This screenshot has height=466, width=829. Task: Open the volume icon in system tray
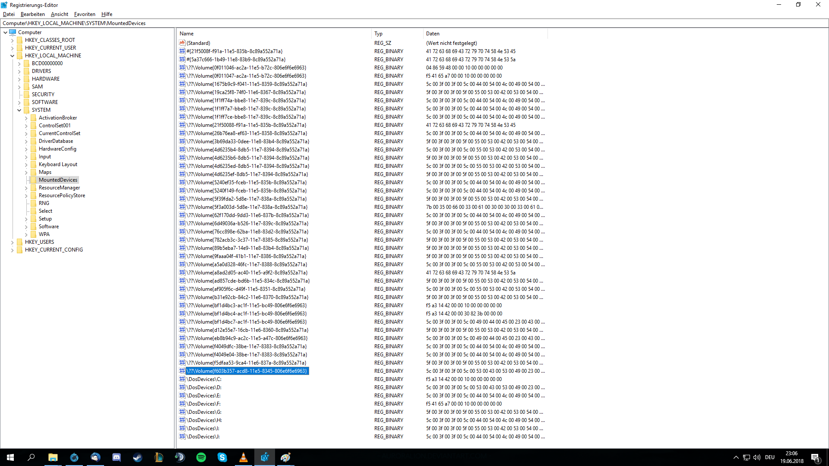coord(756,457)
